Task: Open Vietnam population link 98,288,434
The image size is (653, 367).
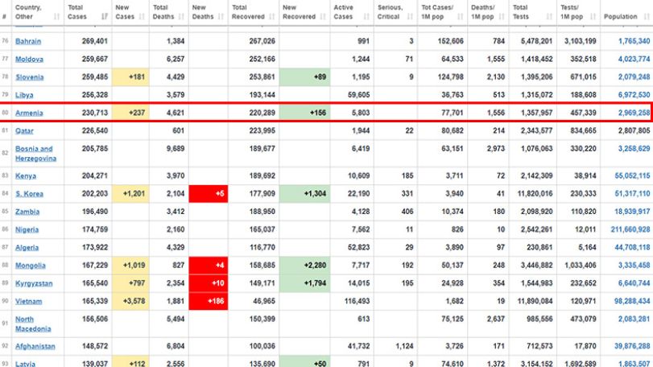Action: (x=632, y=301)
